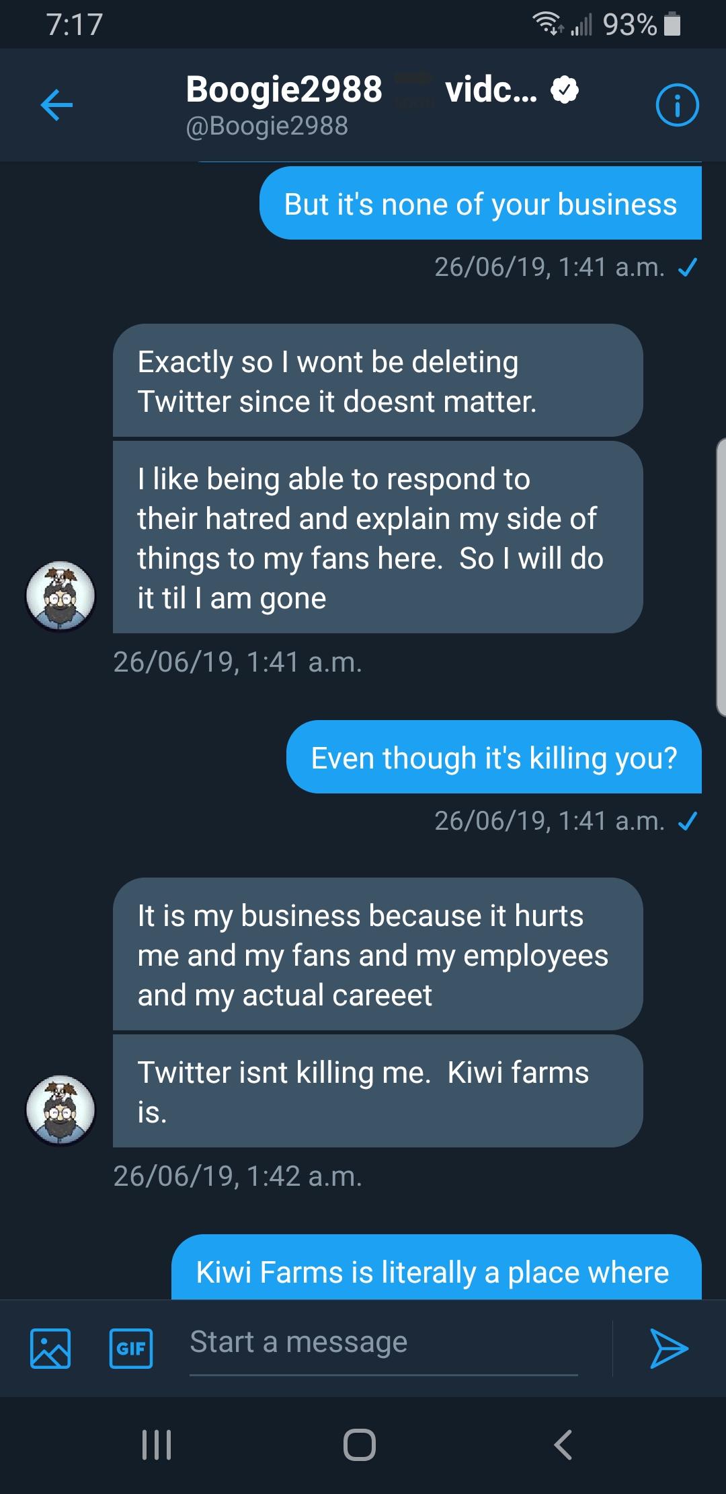Tap the Android home button
Image resolution: width=726 pixels, height=1494 pixels.
(360, 1444)
